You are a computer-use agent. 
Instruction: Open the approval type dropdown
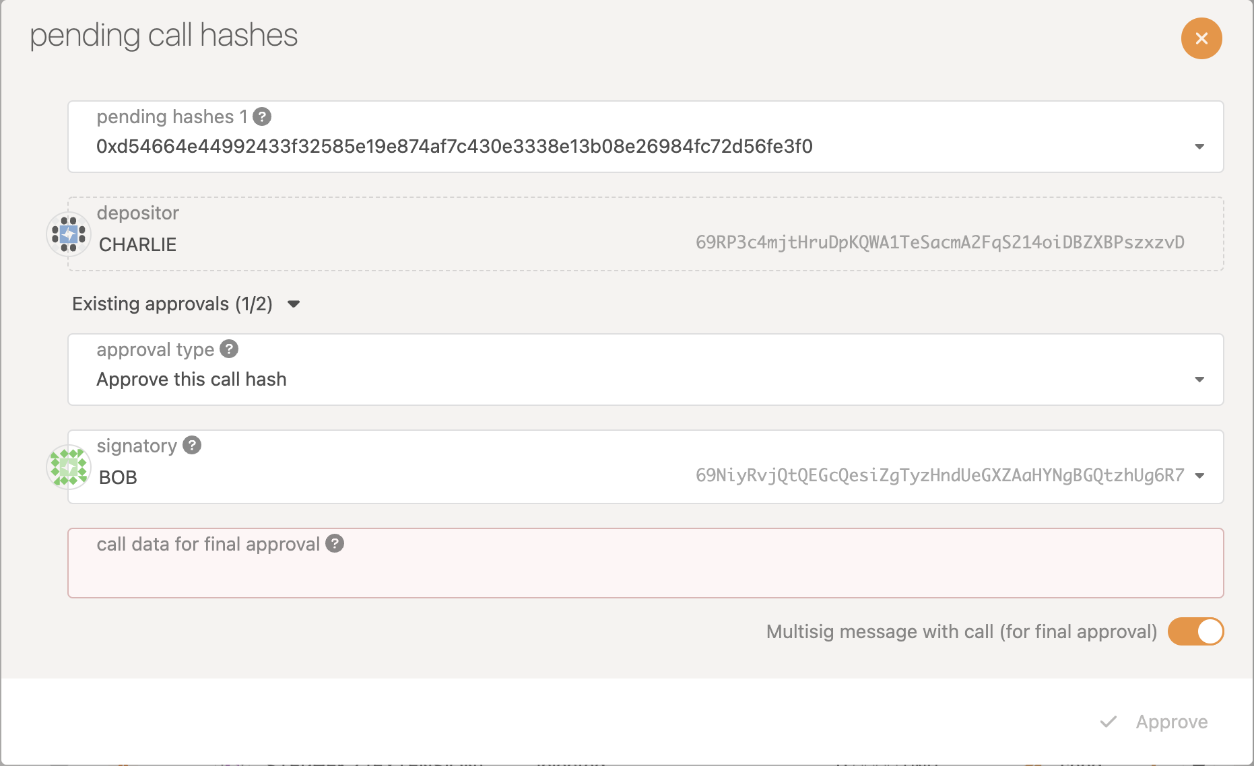pyautogui.click(x=1199, y=379)
